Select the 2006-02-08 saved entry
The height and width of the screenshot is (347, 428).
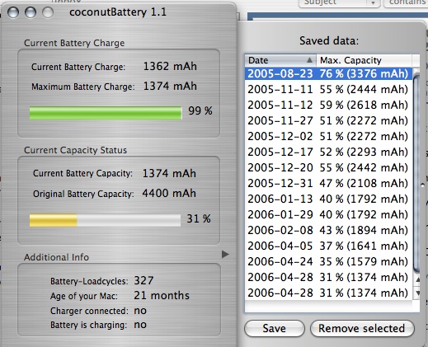point(328,230)
